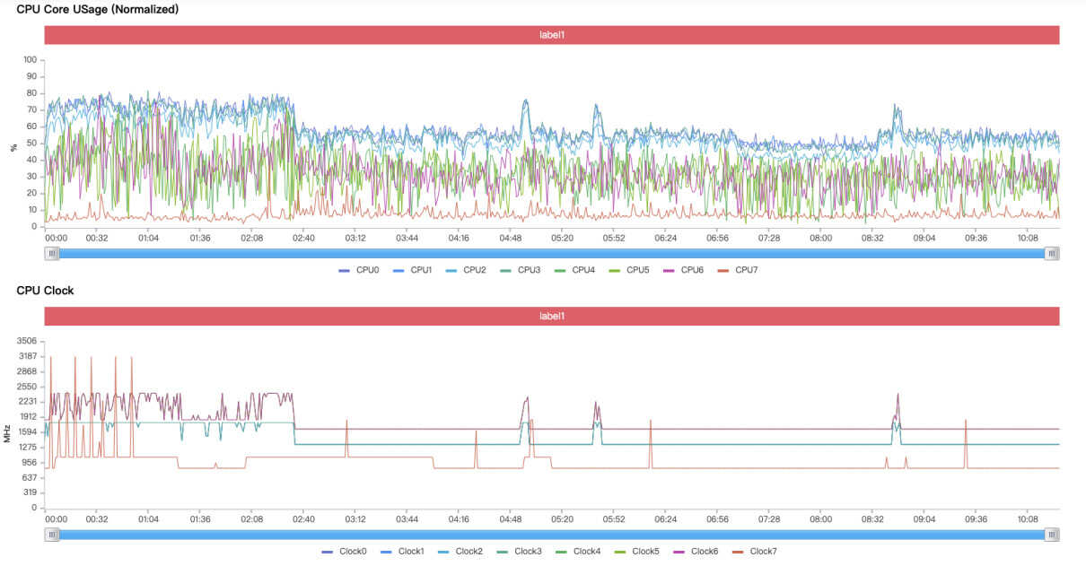Viewport: 1086px width, 566px height.
Task: Select the label1 bar above CPU Clock chart
Action: (552, 316)
